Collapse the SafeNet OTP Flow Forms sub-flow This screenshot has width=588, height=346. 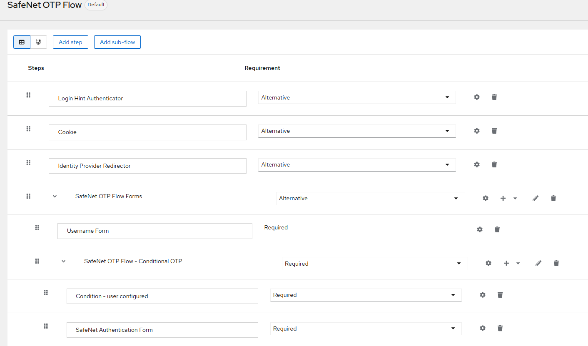55,197
